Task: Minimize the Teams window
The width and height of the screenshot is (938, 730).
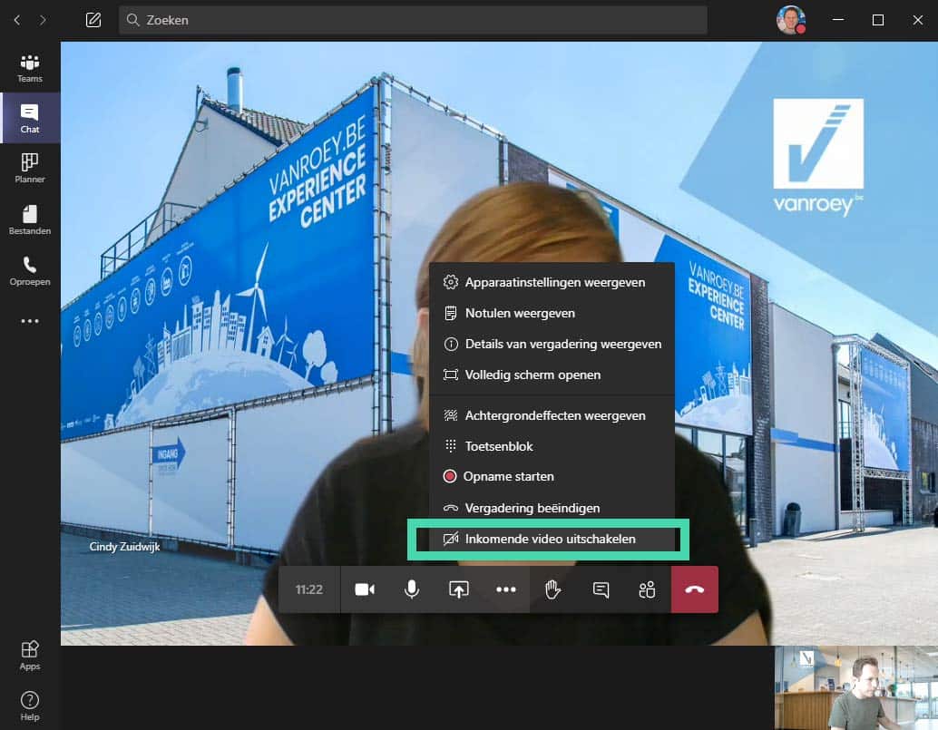Action: pyautogui.click(x=838, y=20)
